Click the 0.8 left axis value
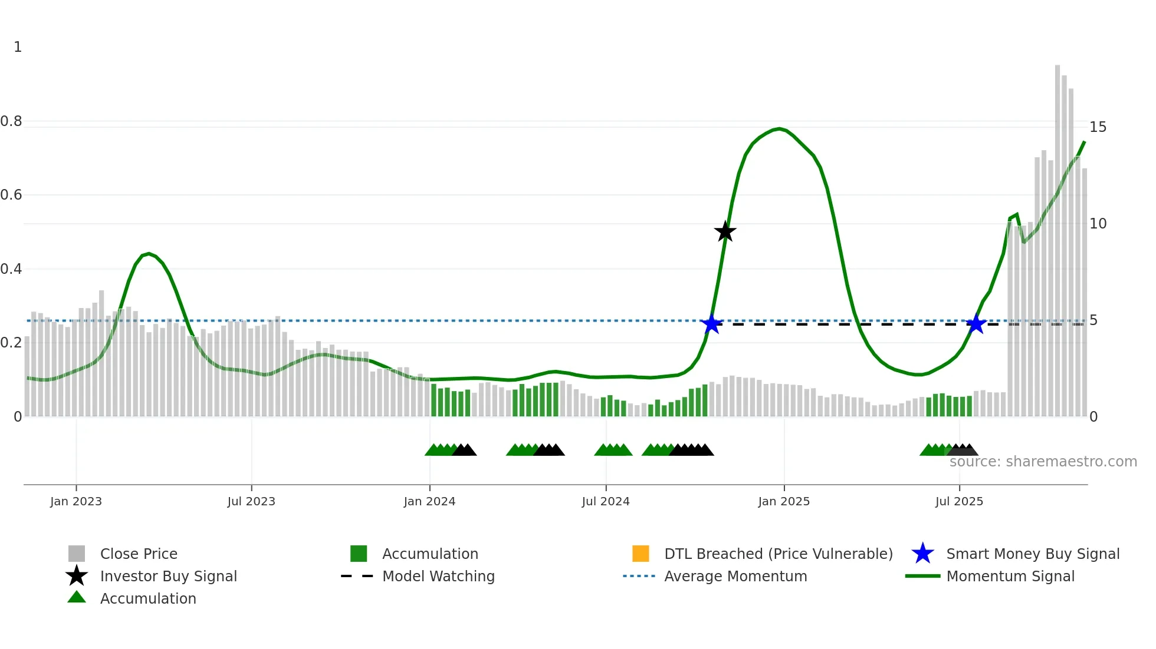Viewport: 1156px width, 649px height. pyautogui.click(x=11, y=121)
